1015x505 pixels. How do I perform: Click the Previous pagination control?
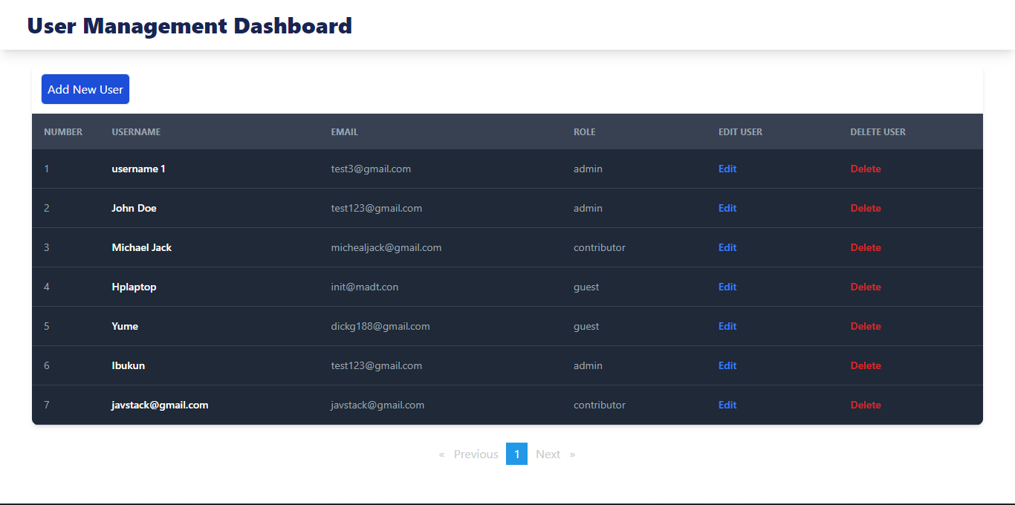(476, 454)
